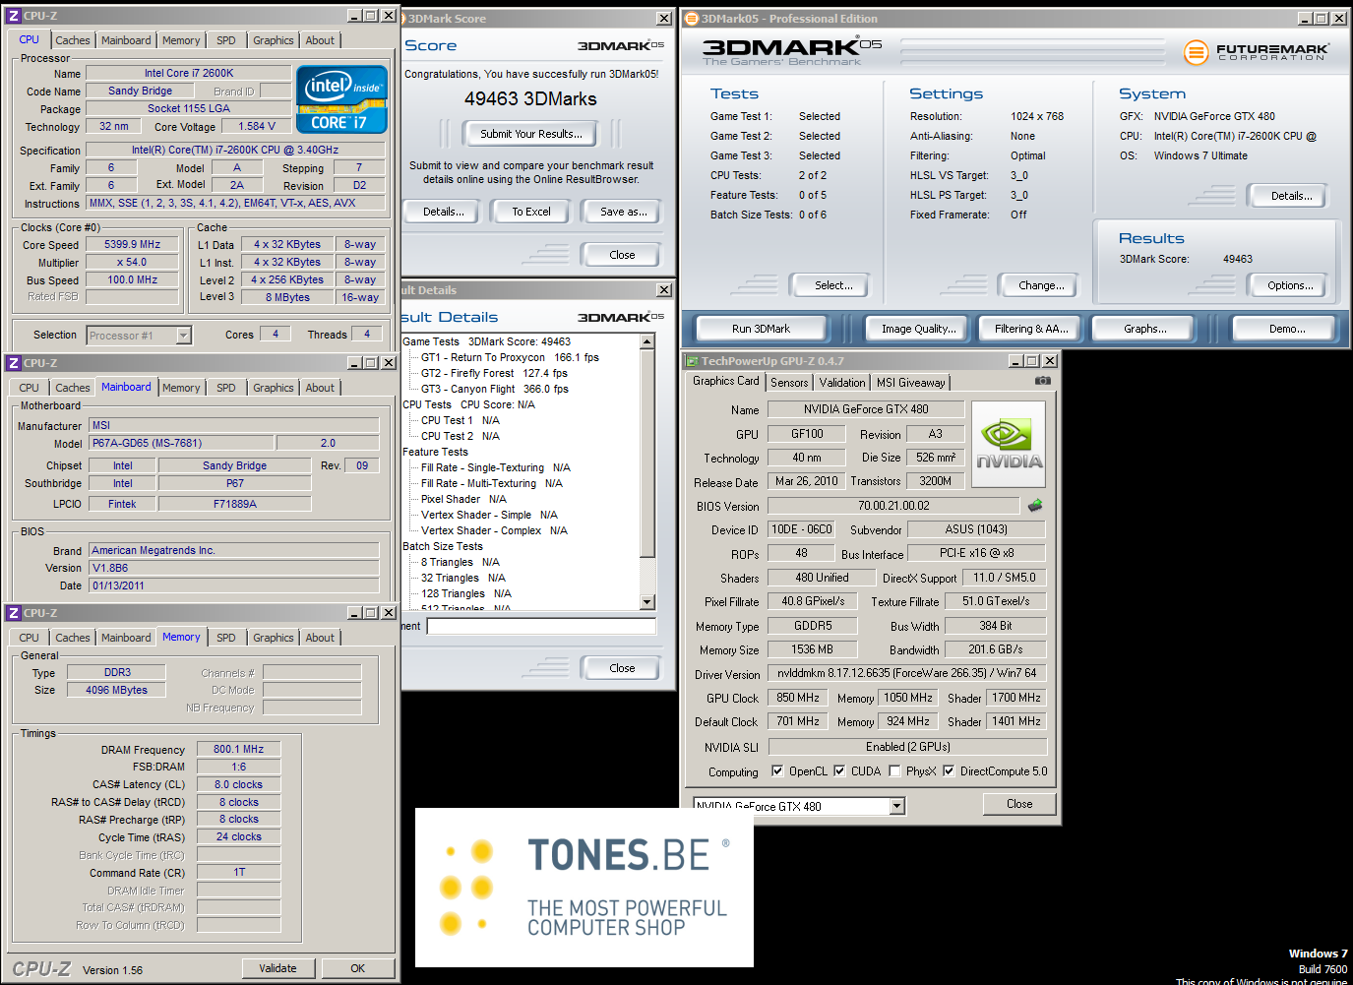The width and height of the screenshot is (1353, 985).
Task: Click the Graphs button
Action: pyautogui.click(x=1145, y=329)
